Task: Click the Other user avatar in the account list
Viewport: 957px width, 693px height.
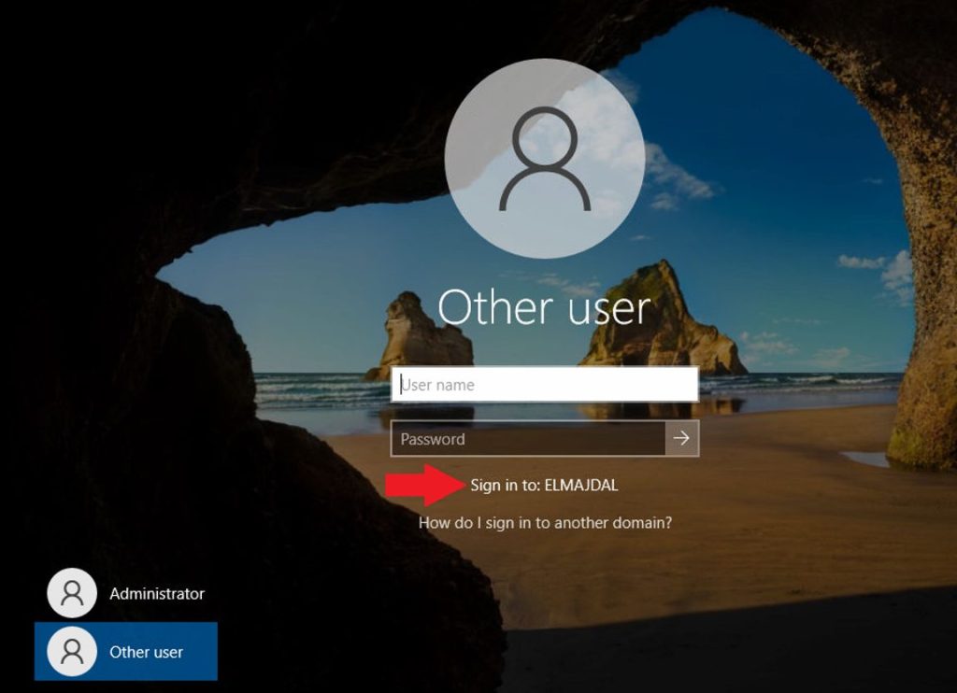Action: tap(73, 651)
